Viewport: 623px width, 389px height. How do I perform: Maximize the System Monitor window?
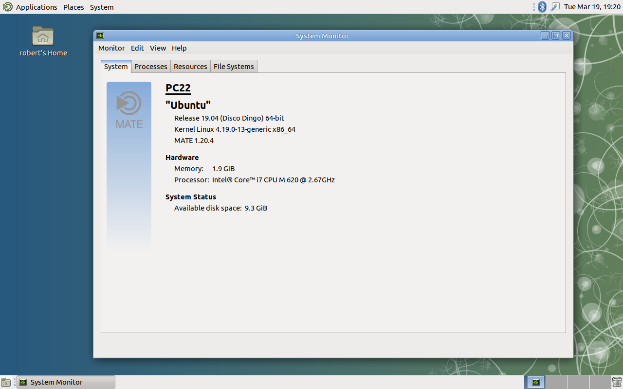tap(556, 35)
